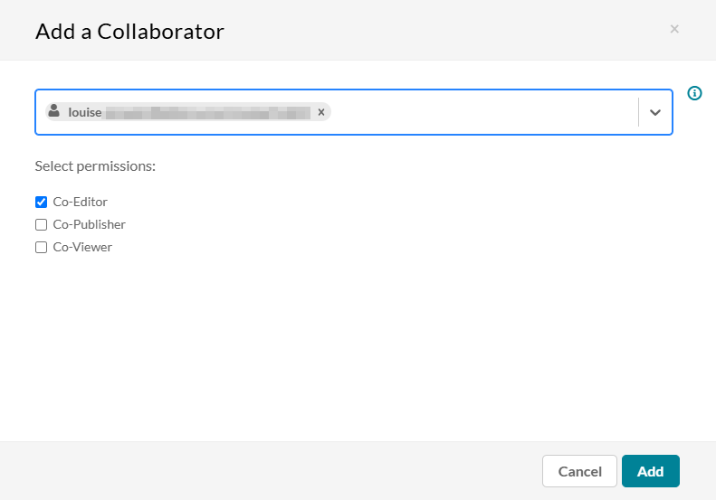The image size is (716, 500).
Task: Click the Co-Publisher label text
Action: [x=89, y=224]
